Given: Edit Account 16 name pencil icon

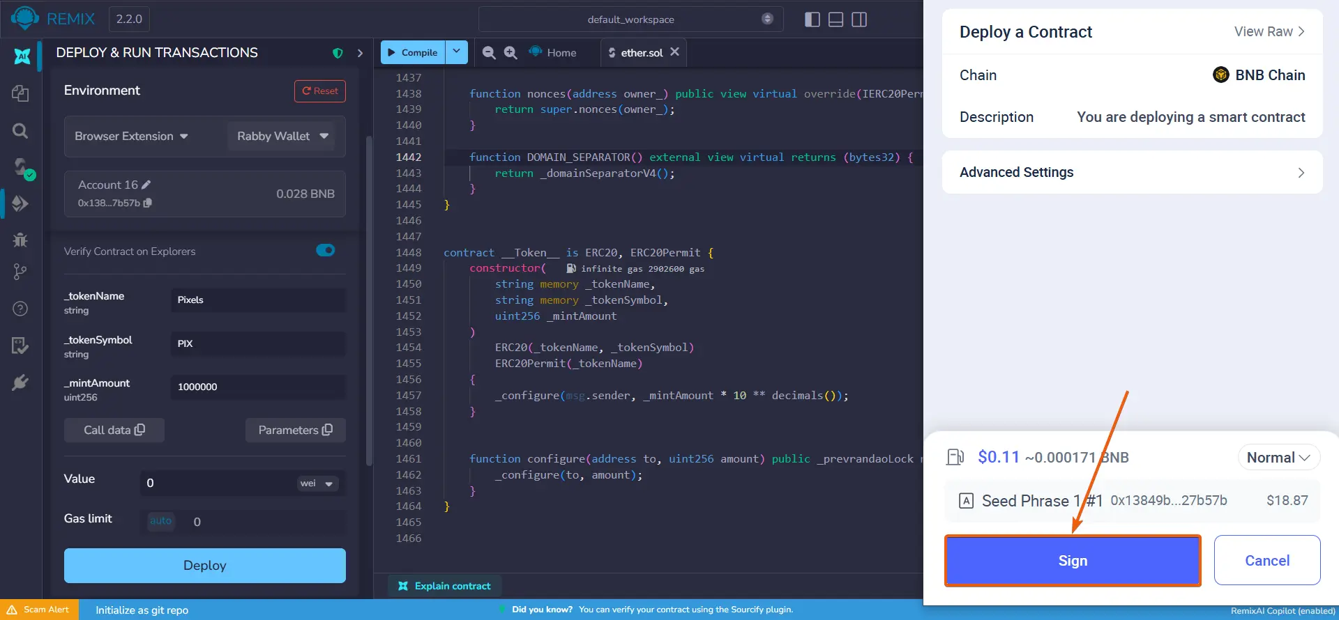Looking at the screenshot, I should pos(146,185).
